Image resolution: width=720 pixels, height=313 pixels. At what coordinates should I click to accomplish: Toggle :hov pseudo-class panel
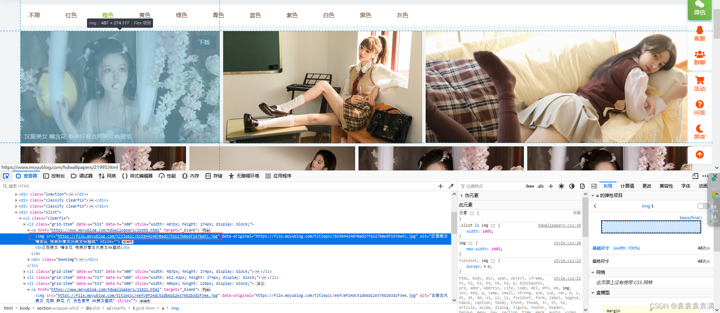point(530,186)
